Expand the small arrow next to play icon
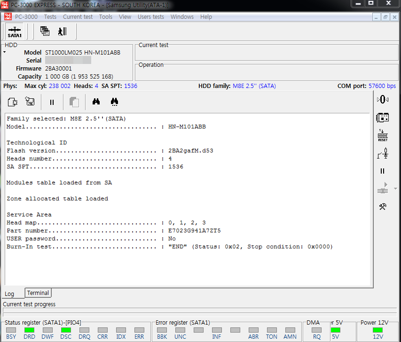Screen dimensions: 401x342 (395, 189)
